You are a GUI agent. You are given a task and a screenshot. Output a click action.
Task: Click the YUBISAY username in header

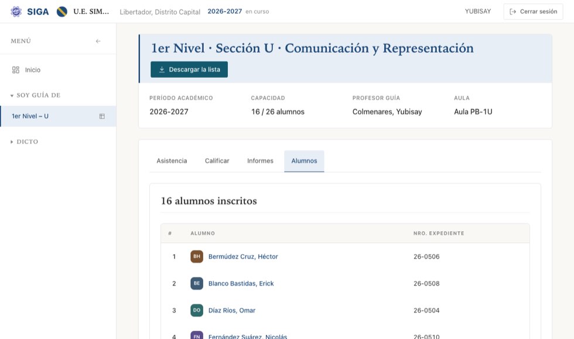pyautogui.click(x=478, y=11)
